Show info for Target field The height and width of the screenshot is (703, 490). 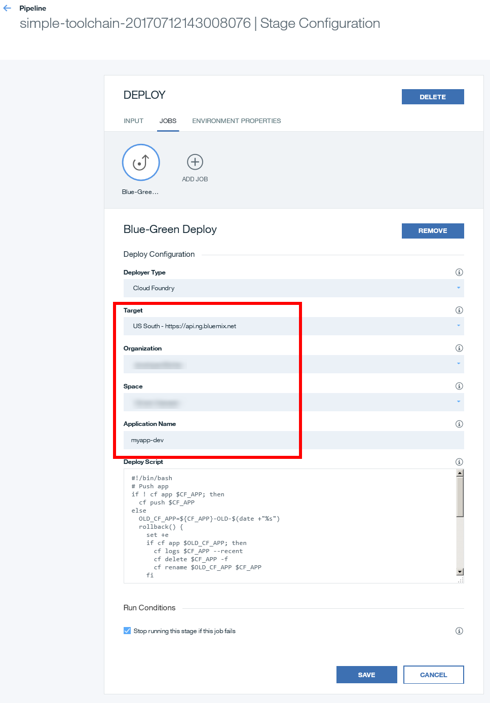coord(459,310)
